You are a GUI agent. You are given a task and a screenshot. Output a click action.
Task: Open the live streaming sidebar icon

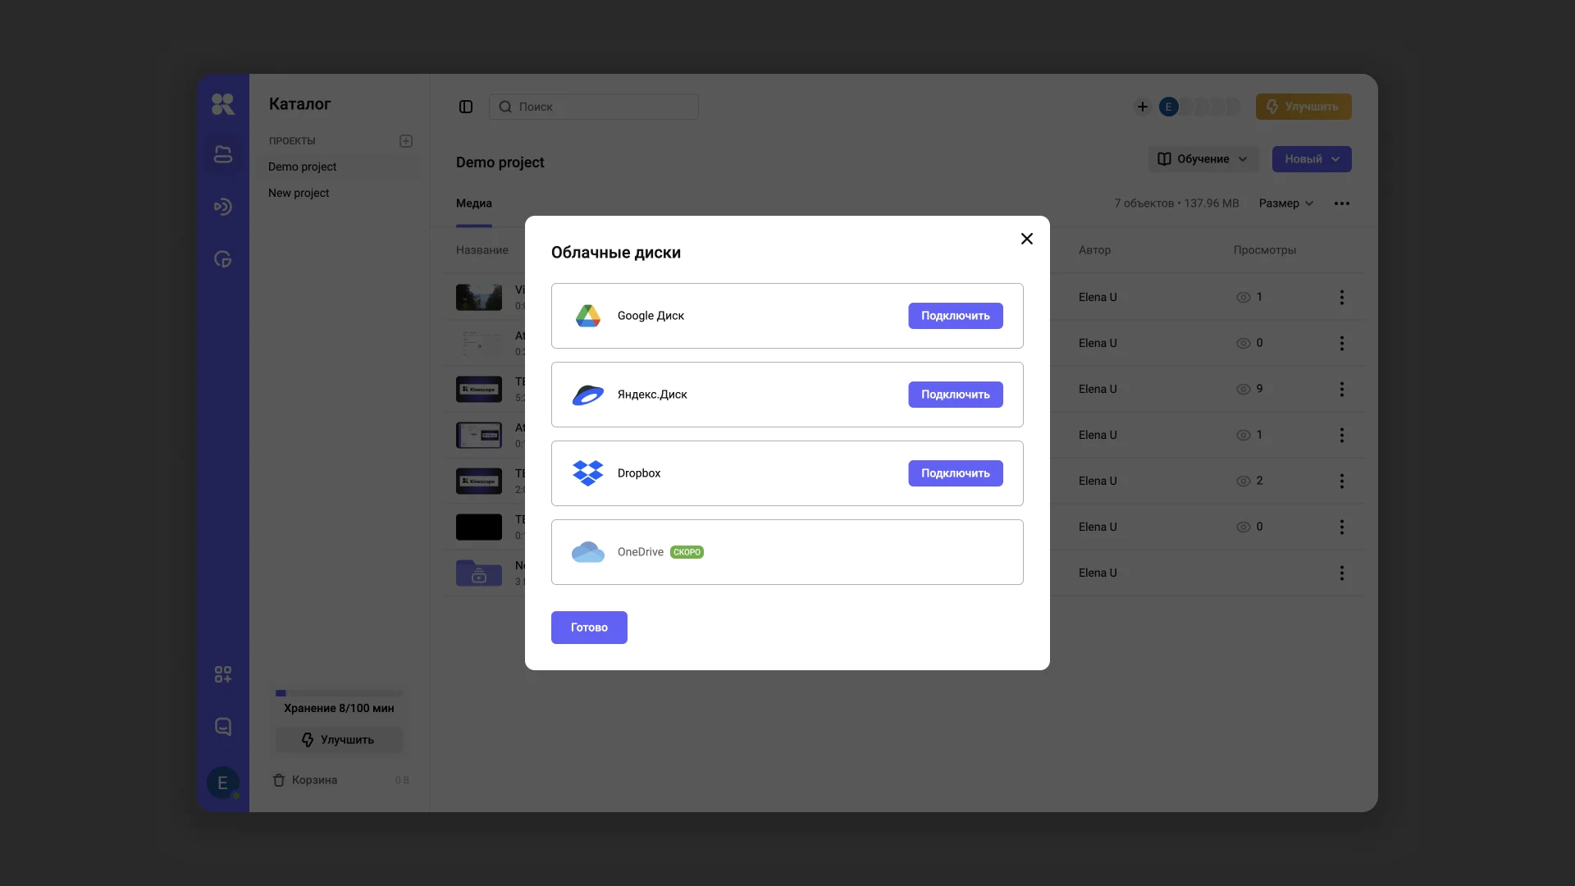point(222,207)
